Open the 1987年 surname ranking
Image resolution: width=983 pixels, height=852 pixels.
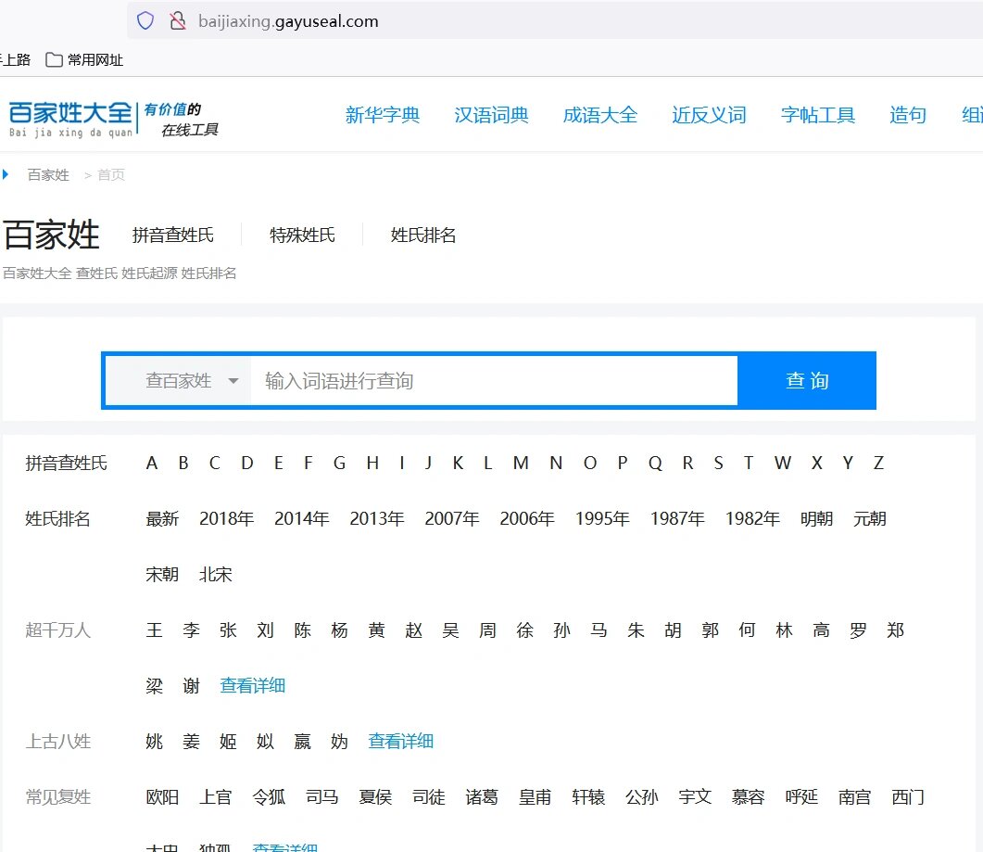(x=677, y=519)
